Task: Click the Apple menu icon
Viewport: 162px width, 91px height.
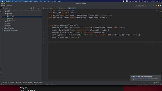Action: point(2,1)
